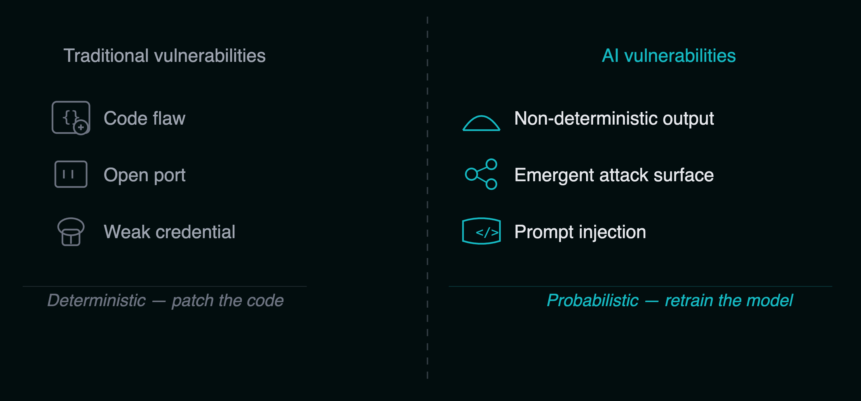Select the code tag Prompt injection icon
Screen dimensions: 861x401
481,231
